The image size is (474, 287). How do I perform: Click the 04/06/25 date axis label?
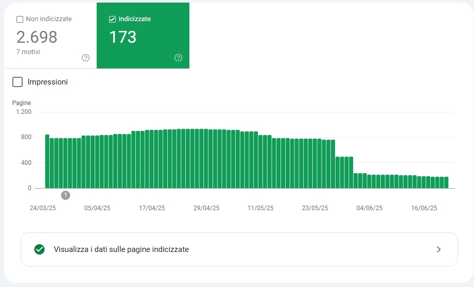(370, 208)
